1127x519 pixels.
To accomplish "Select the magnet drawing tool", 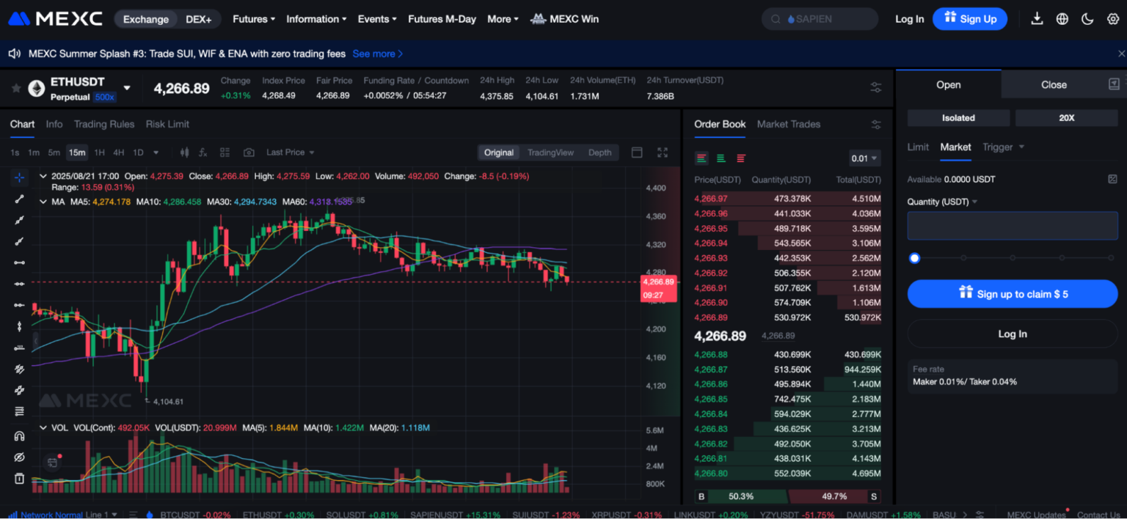I will 20,436.
